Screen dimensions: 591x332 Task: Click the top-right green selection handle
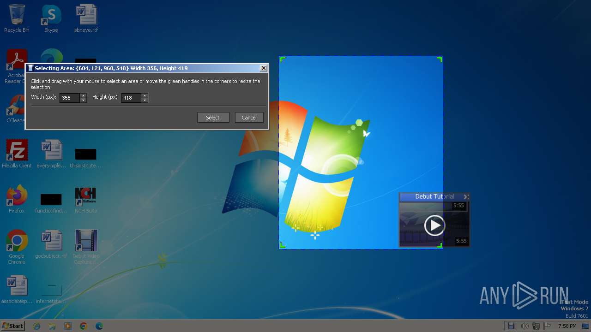pyautogui.click(x=440, y=59)
